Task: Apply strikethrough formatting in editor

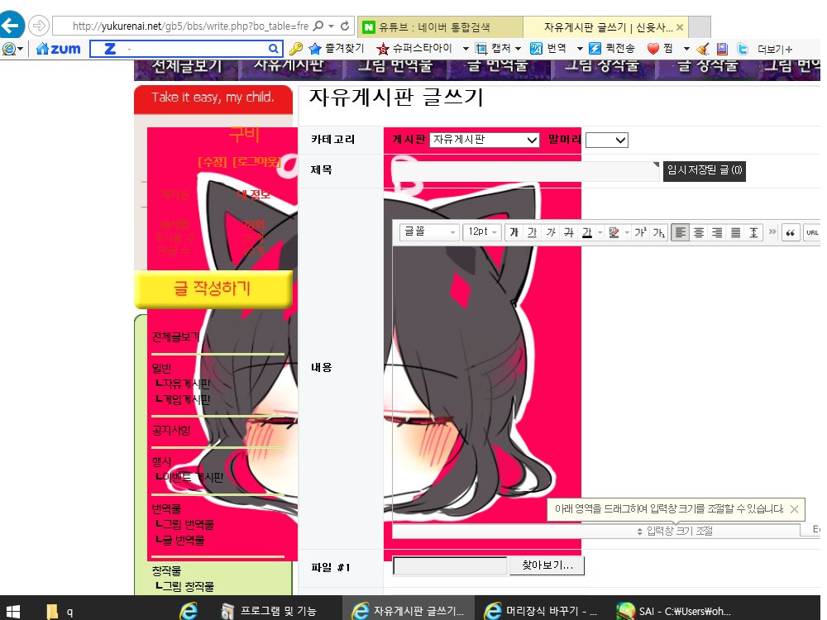Action: click(x=569, y=232)
